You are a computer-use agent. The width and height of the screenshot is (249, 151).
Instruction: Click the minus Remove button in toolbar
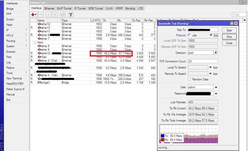pos(41,15)
